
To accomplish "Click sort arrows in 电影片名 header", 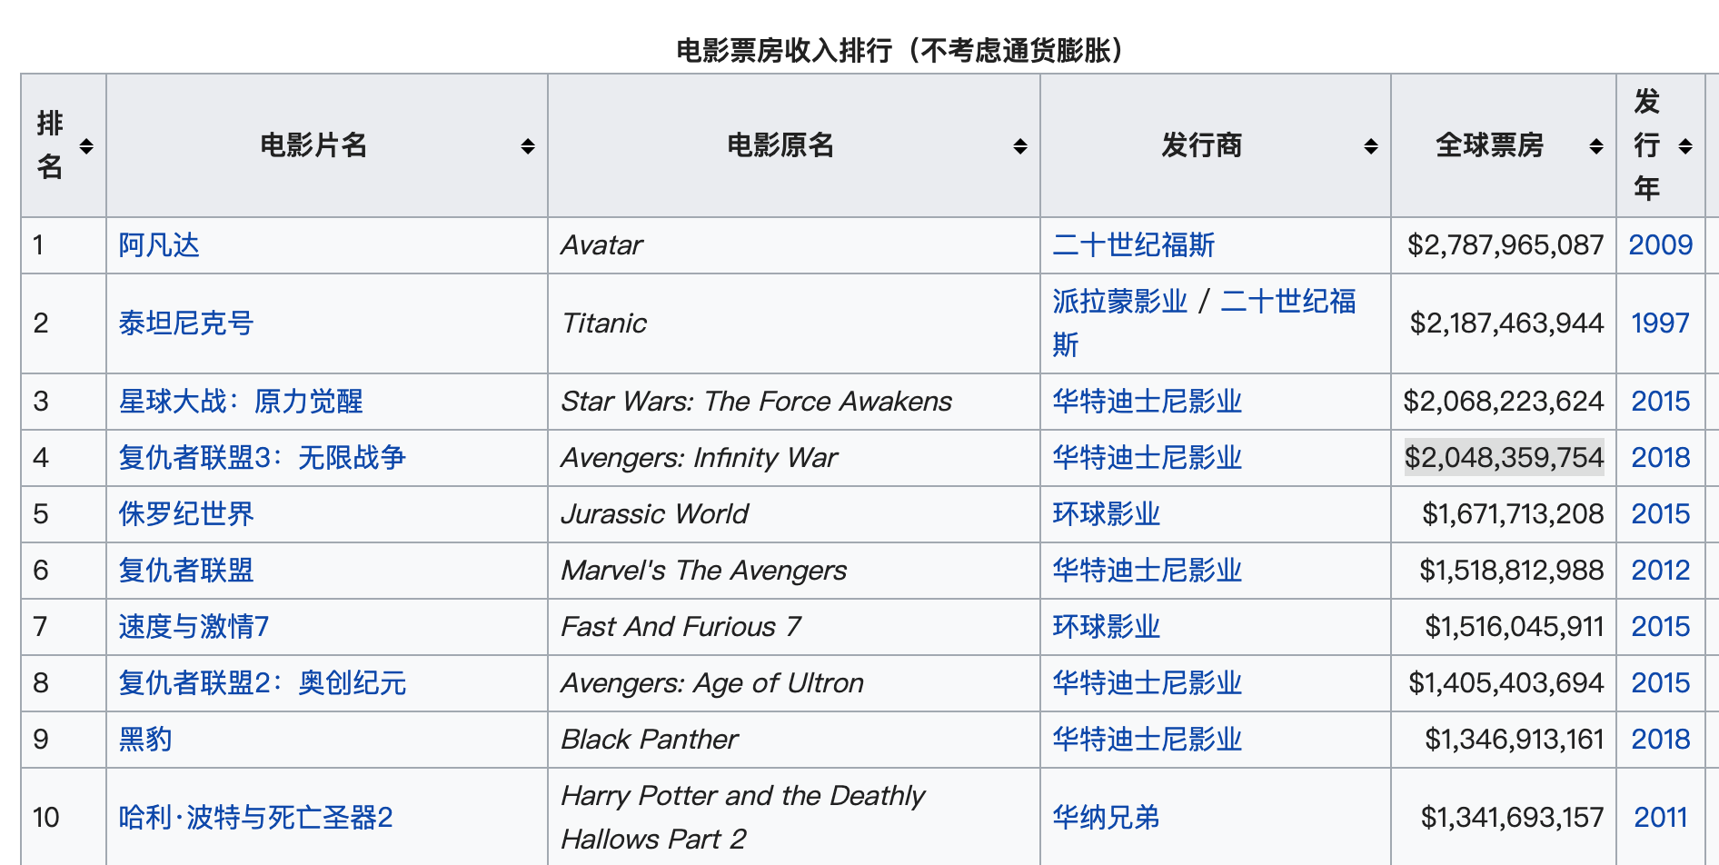I will coord(527,146).
